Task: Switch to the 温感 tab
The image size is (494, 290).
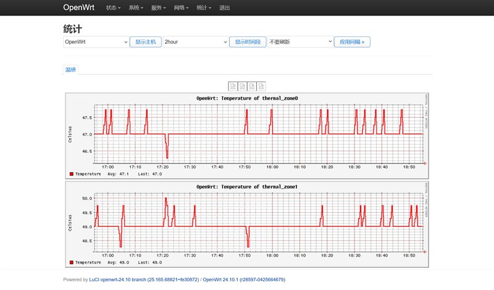Action: pyautogui.click(x=71, y=70)
